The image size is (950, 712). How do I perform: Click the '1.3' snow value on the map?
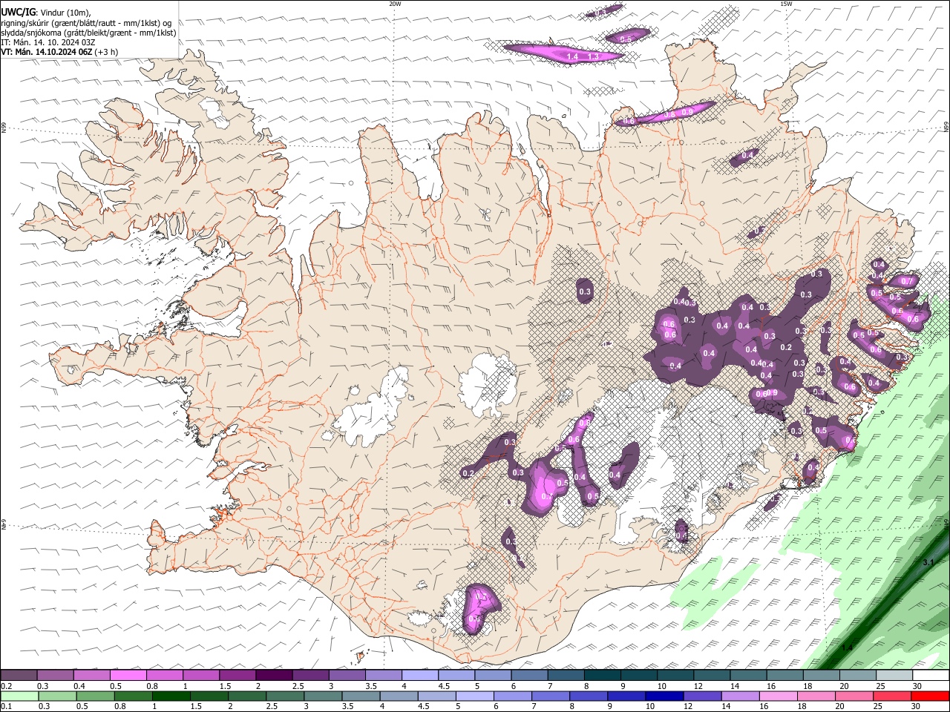point(593,56)
